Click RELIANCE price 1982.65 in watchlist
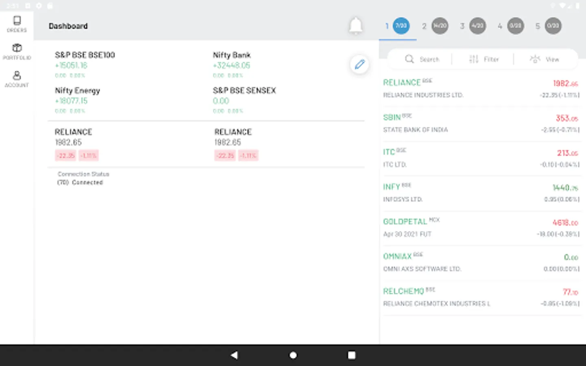This screenshot has height=366, width=586. (565, 83)
